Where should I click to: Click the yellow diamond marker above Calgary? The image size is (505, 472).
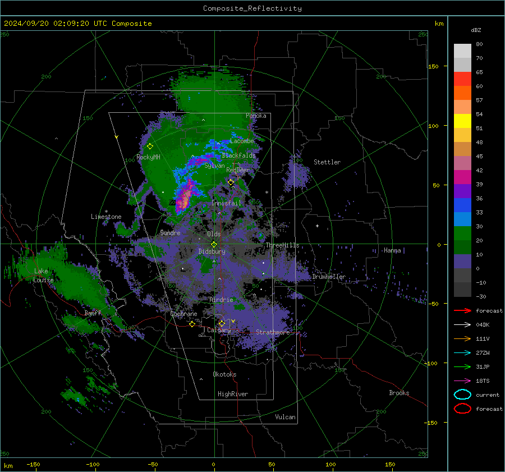pyautogui.click(x=222, y=323)
